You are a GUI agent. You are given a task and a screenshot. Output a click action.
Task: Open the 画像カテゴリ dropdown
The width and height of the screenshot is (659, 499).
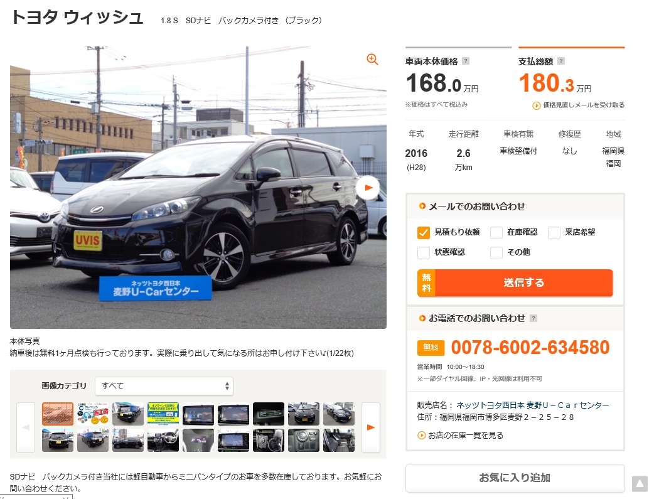click(x=164, y=386)
